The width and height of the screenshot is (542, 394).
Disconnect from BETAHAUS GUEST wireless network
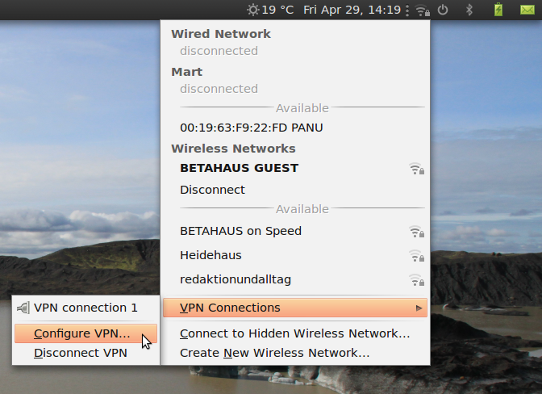pos(212,190)
